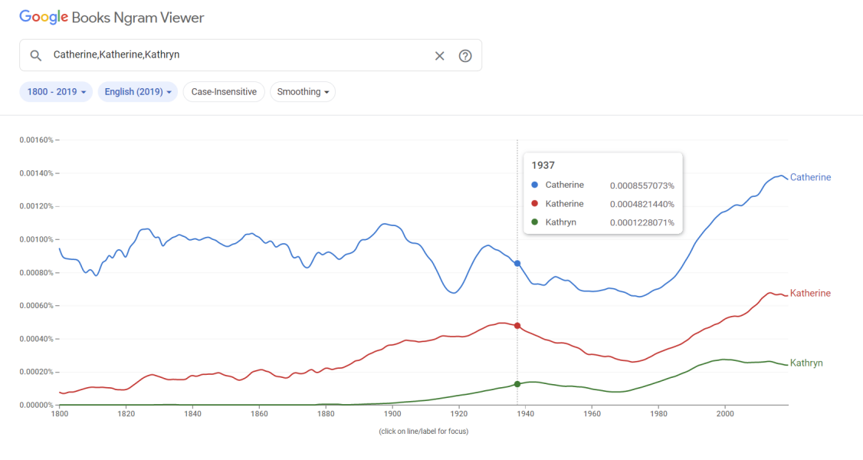The height and width of the screenshot is (460, 863).
Task: Open the 1800 - 2019 year range dropdown
Action: click(x=56, y=92)
